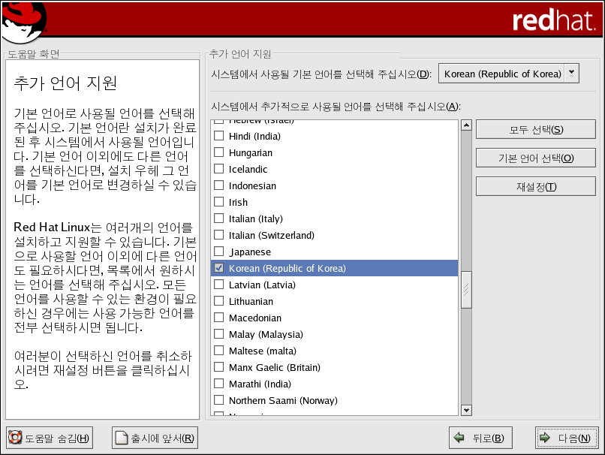Open the default language dropdown arrow
The width and height of the screenshot is (605, 455).
[x=572, y=73]
